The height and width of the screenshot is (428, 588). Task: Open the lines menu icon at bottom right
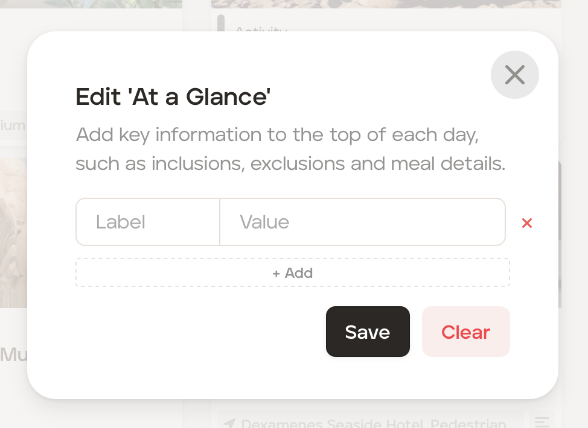coord(542,422)
